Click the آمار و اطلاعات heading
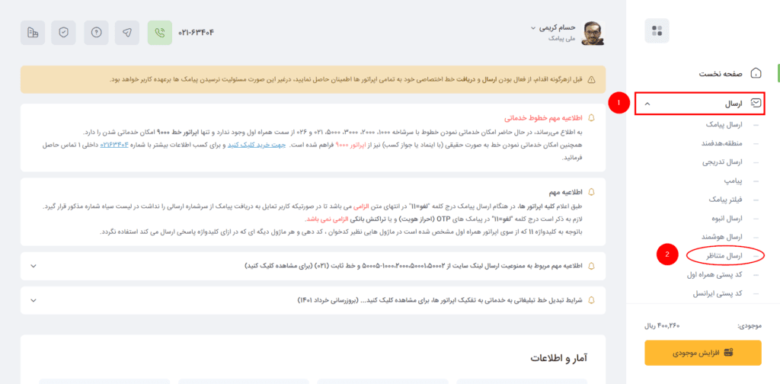The width and height of the screenshot is (780, 384). tap(559, 358)
